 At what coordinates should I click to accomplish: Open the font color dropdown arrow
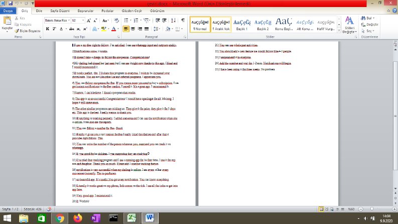tap(118, 29)
